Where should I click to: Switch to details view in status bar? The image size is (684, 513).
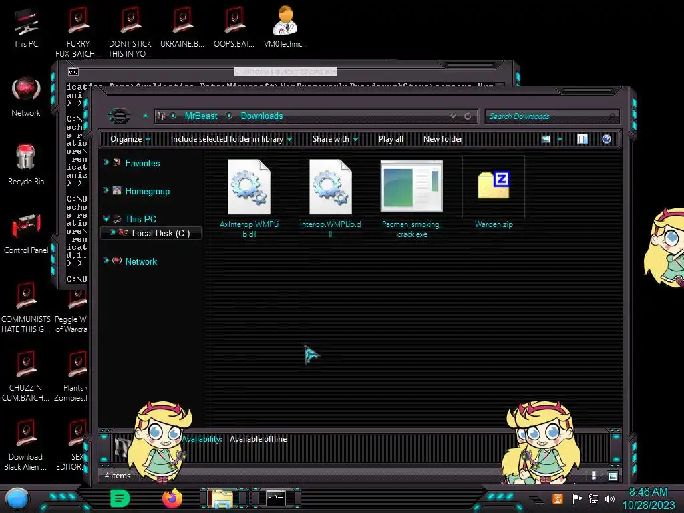[x=594, y=476]
